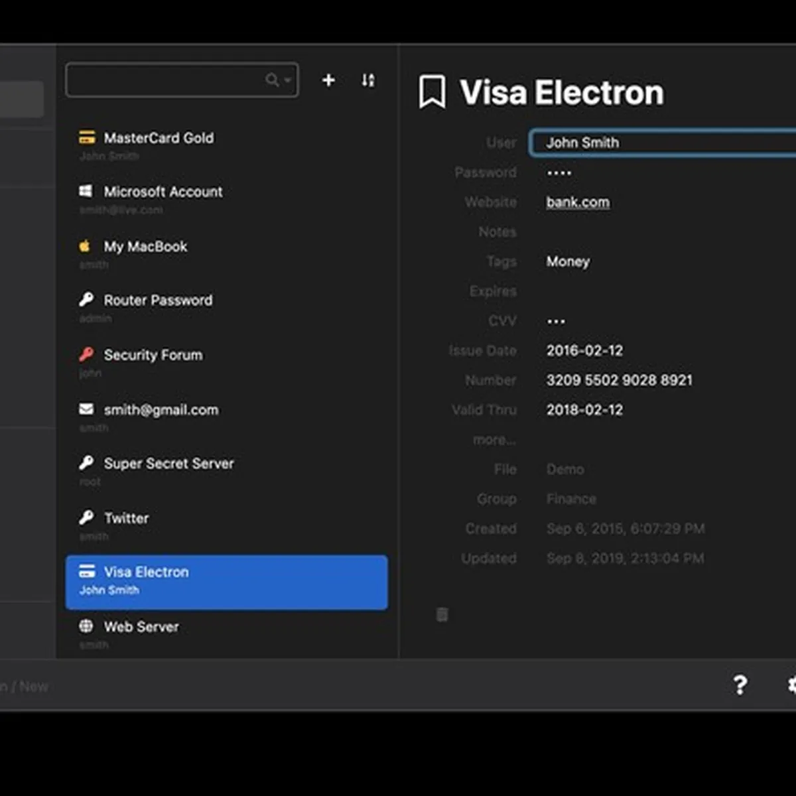The width and height of the screenshot is (796, 796).
Task: Delete the entry using the trash icon
Action: point(442,614)
